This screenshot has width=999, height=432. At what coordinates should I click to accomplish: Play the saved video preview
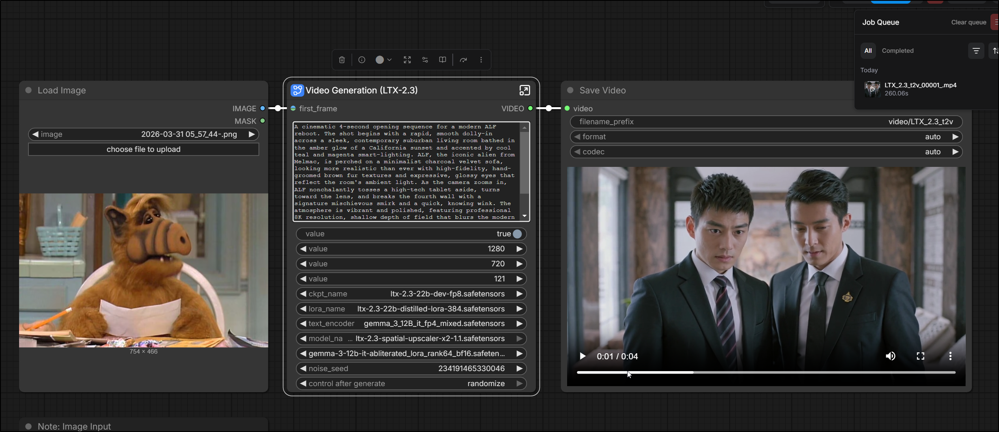583,356
